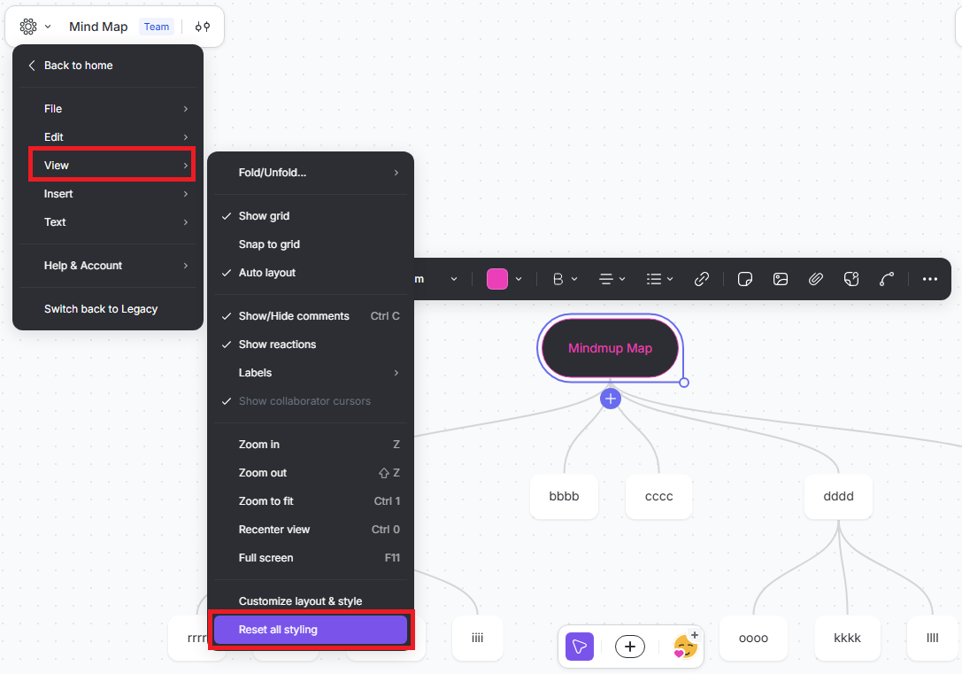Viewport: 962px width, 674px height.
Task: Insert an image from the toolbar
Action: [780, 279]
